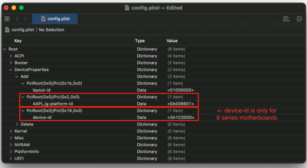Click document icon in window title
Screen dimensions: 307x168
[127, 8]
